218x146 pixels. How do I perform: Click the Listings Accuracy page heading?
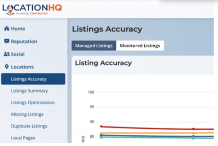pyautogui.click(x=107, y=29)
